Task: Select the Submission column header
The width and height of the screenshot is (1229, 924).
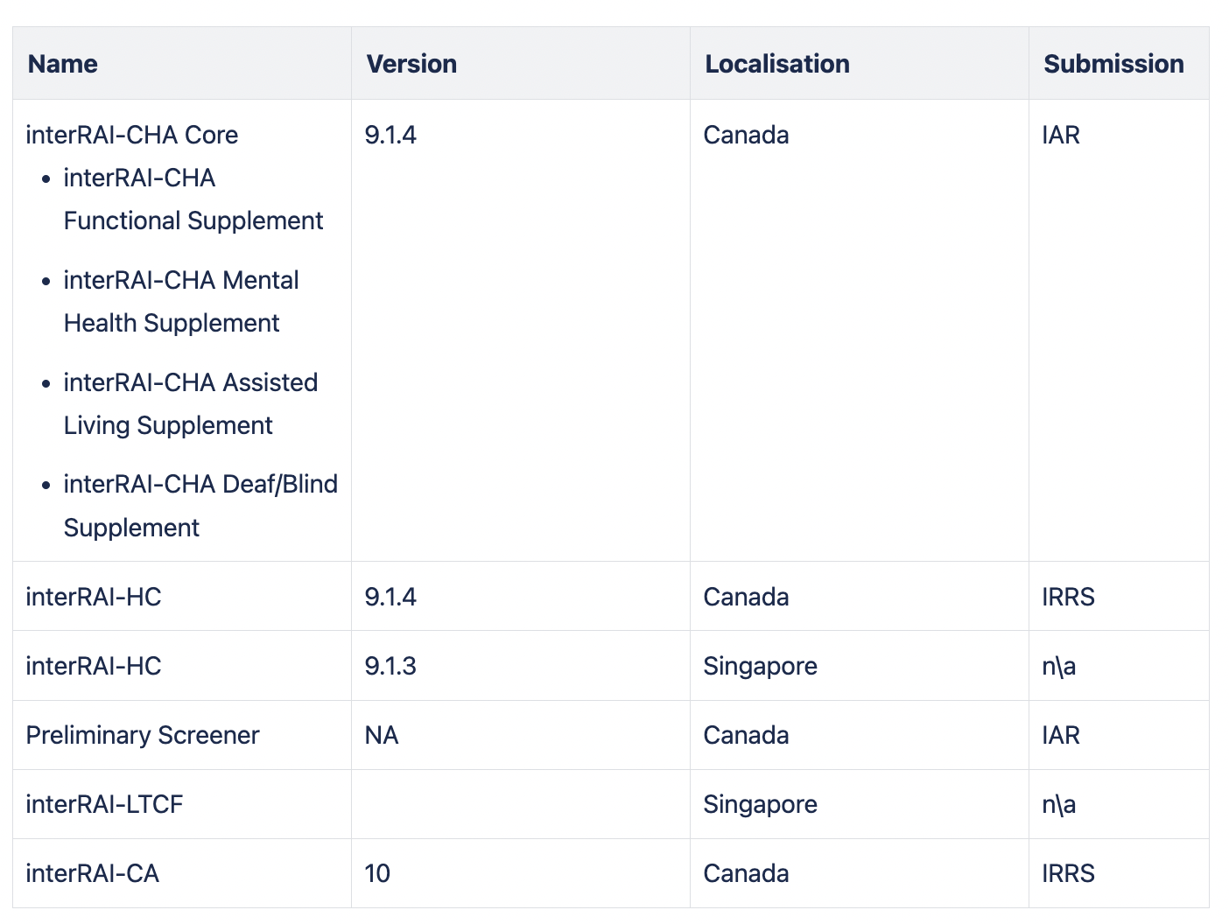Action: pos(1113,64)
